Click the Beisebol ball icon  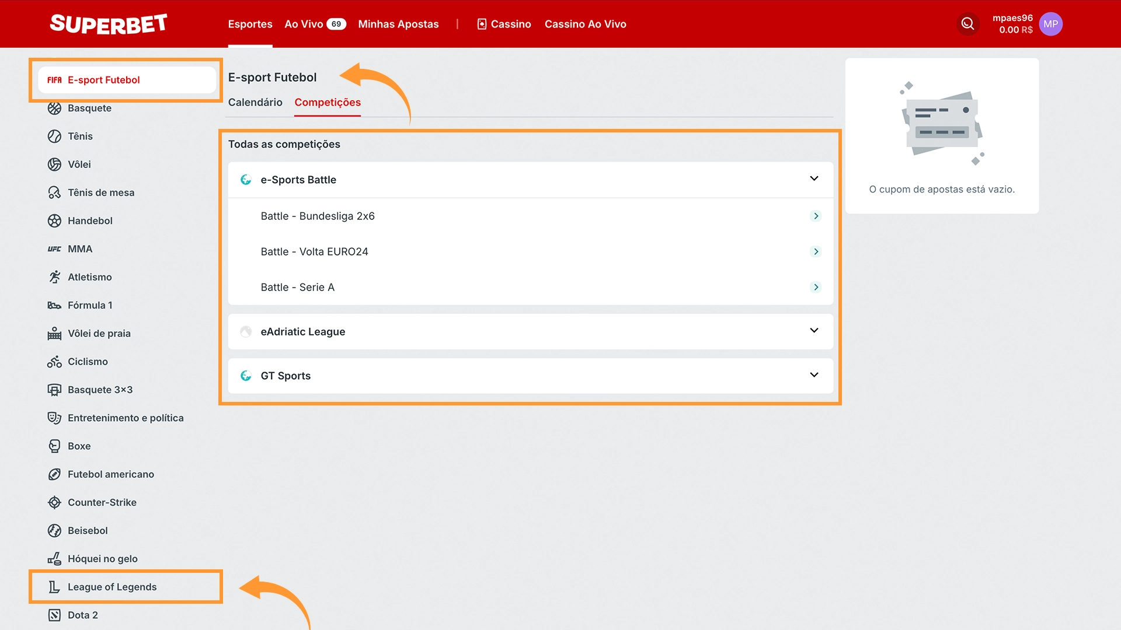tap(54, 530)
